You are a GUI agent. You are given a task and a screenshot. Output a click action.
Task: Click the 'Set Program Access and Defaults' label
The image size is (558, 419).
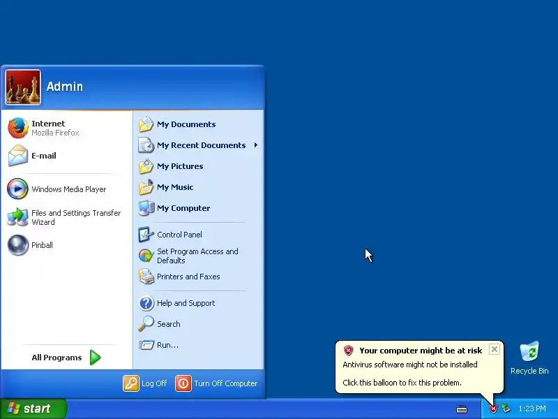tap(197, 256)
